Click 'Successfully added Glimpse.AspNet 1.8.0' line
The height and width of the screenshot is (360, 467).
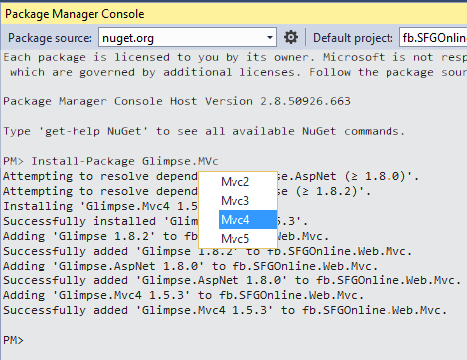tap(232, 280)
